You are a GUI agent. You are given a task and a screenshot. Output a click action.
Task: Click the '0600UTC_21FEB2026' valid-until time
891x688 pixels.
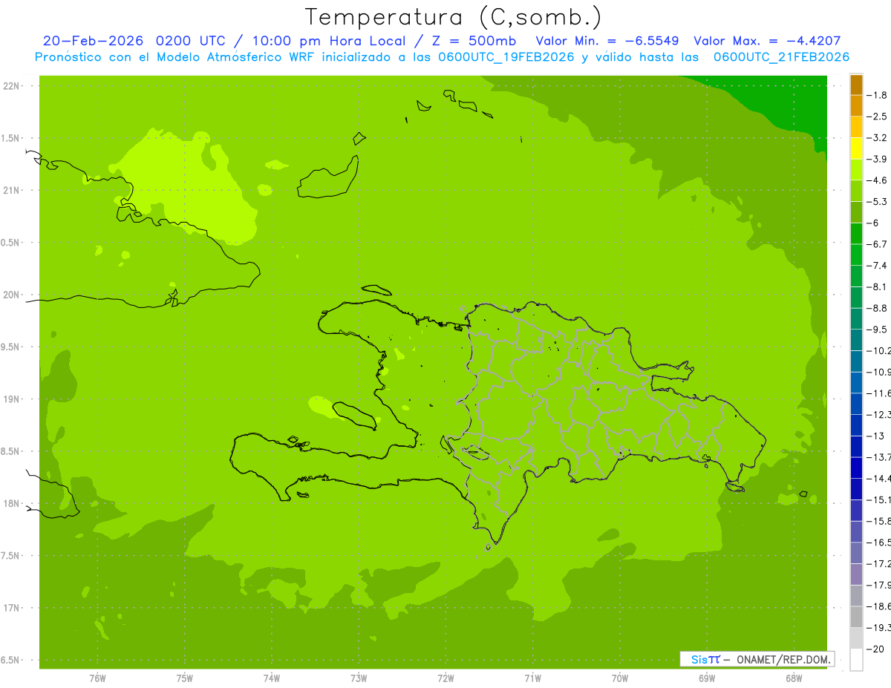pyautogui.click(x=781, y=57)
